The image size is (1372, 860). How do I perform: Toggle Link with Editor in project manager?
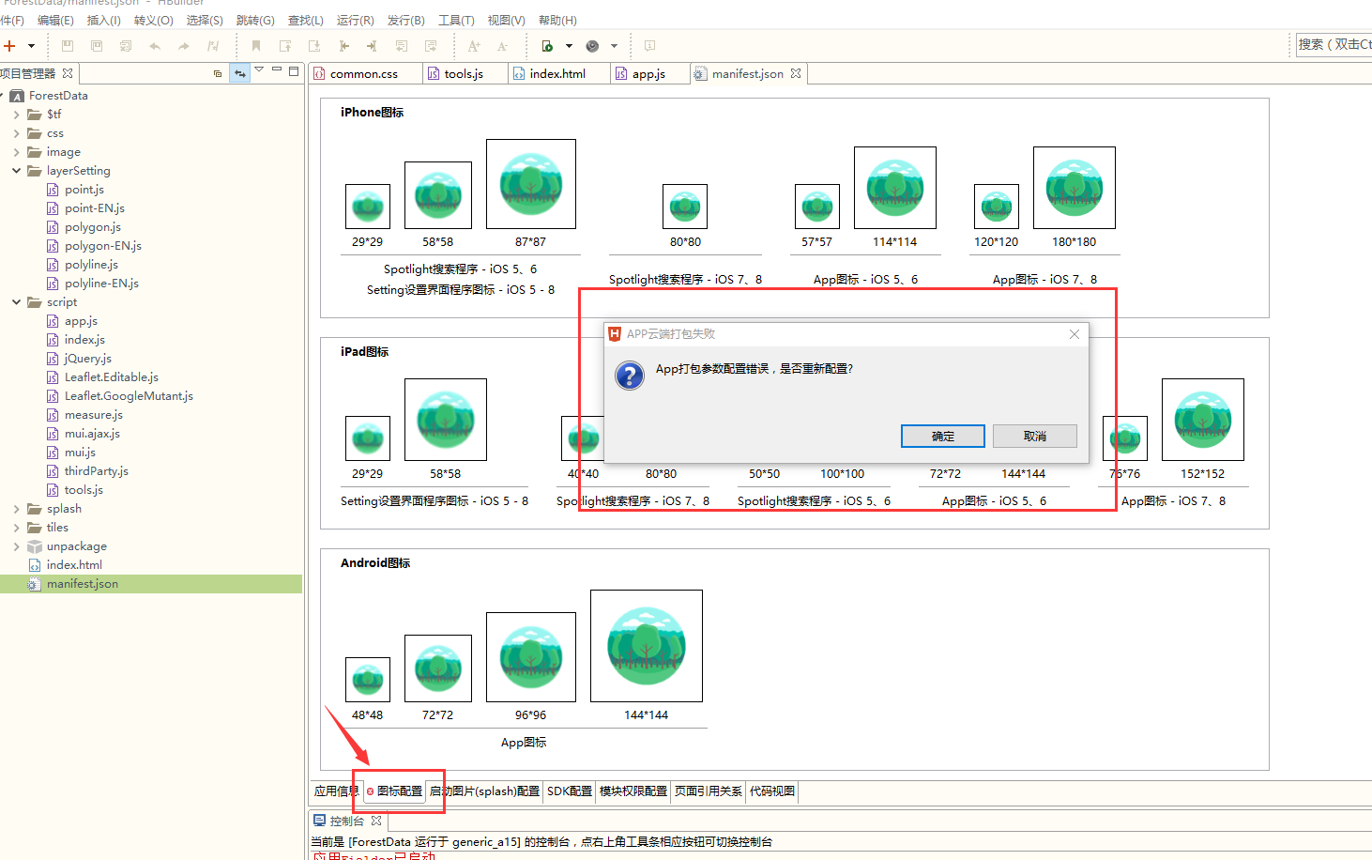click(240, 73)
